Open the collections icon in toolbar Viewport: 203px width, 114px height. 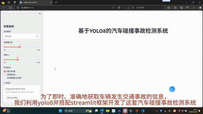pos(181,8)
